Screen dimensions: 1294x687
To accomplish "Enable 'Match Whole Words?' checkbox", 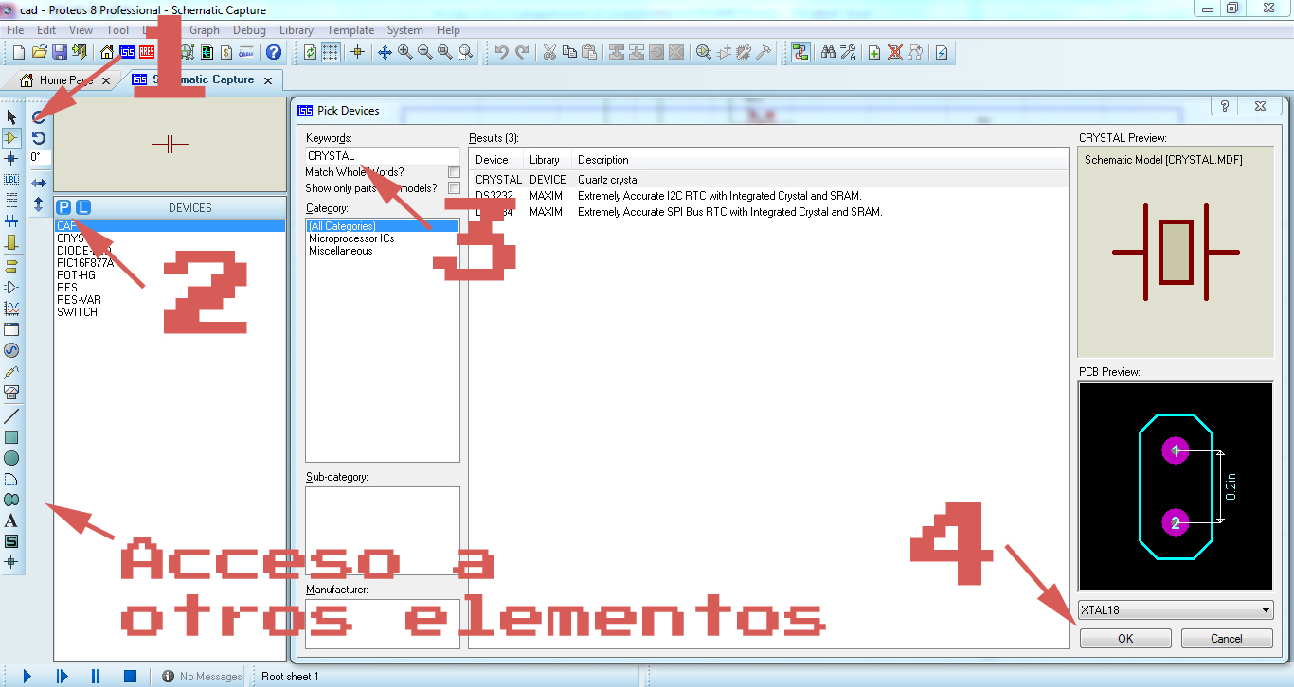I will 455,172.
